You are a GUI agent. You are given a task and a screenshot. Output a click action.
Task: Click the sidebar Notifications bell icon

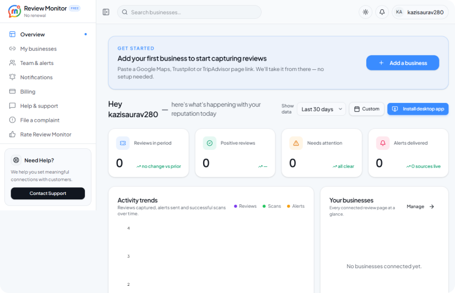point(13,77)
